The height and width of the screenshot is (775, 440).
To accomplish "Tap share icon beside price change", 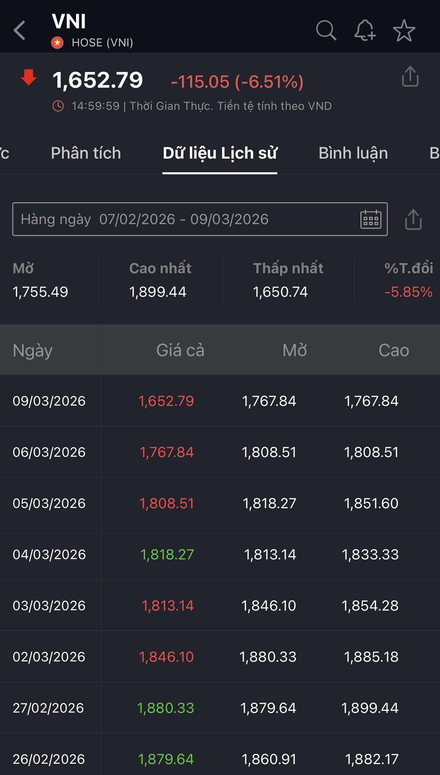I will pyautogui.click(x=410, y=76).
